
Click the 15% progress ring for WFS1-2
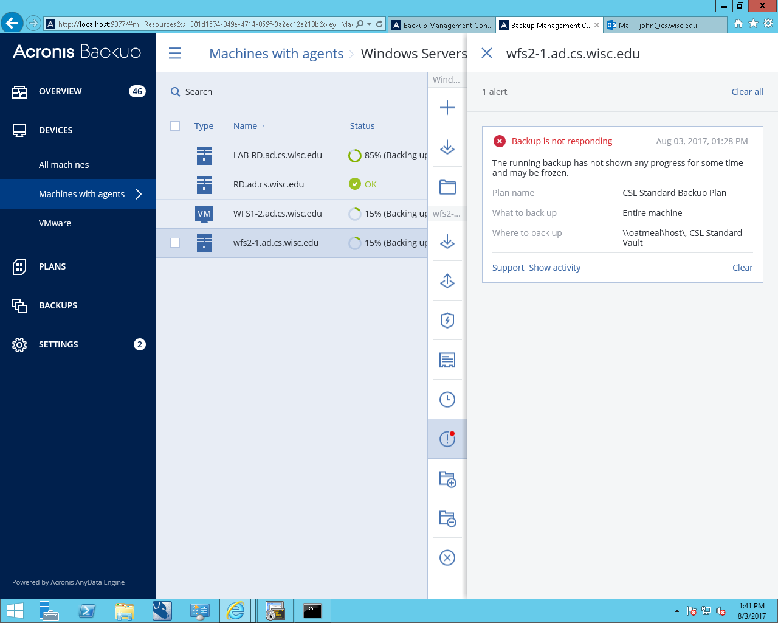coord(355,214)
